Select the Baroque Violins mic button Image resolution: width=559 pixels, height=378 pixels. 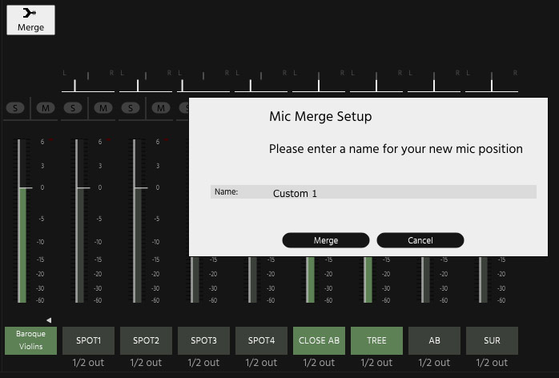click(x=30, y=340)
